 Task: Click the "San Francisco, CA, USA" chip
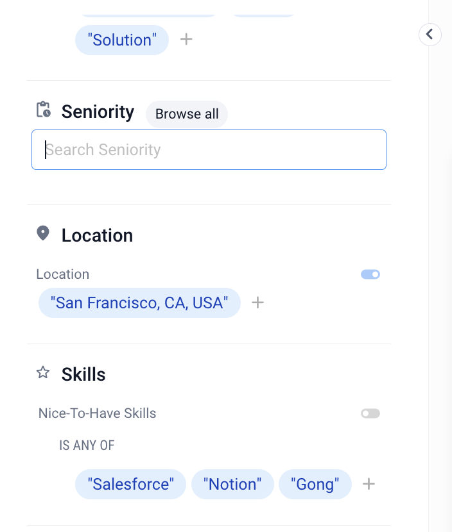coord(139,303)
